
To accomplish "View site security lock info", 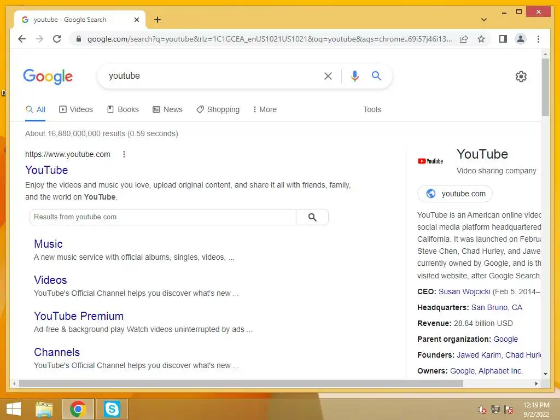I will pos(79,39).
